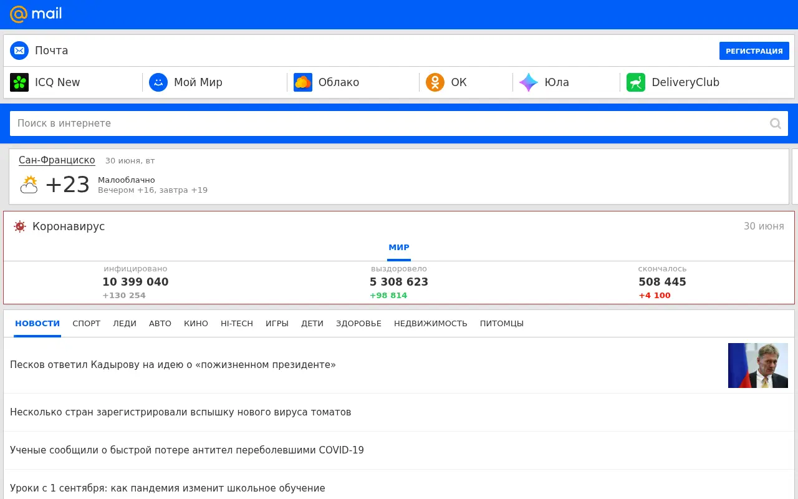
Task: Open the Песков ответил Кадырову headline
Action: click(173, 365)
